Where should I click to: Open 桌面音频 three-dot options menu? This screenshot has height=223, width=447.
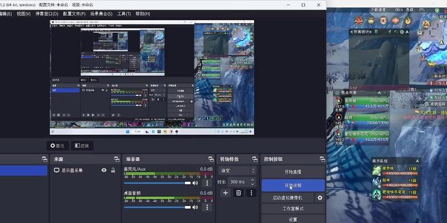[x=207, y=207]
